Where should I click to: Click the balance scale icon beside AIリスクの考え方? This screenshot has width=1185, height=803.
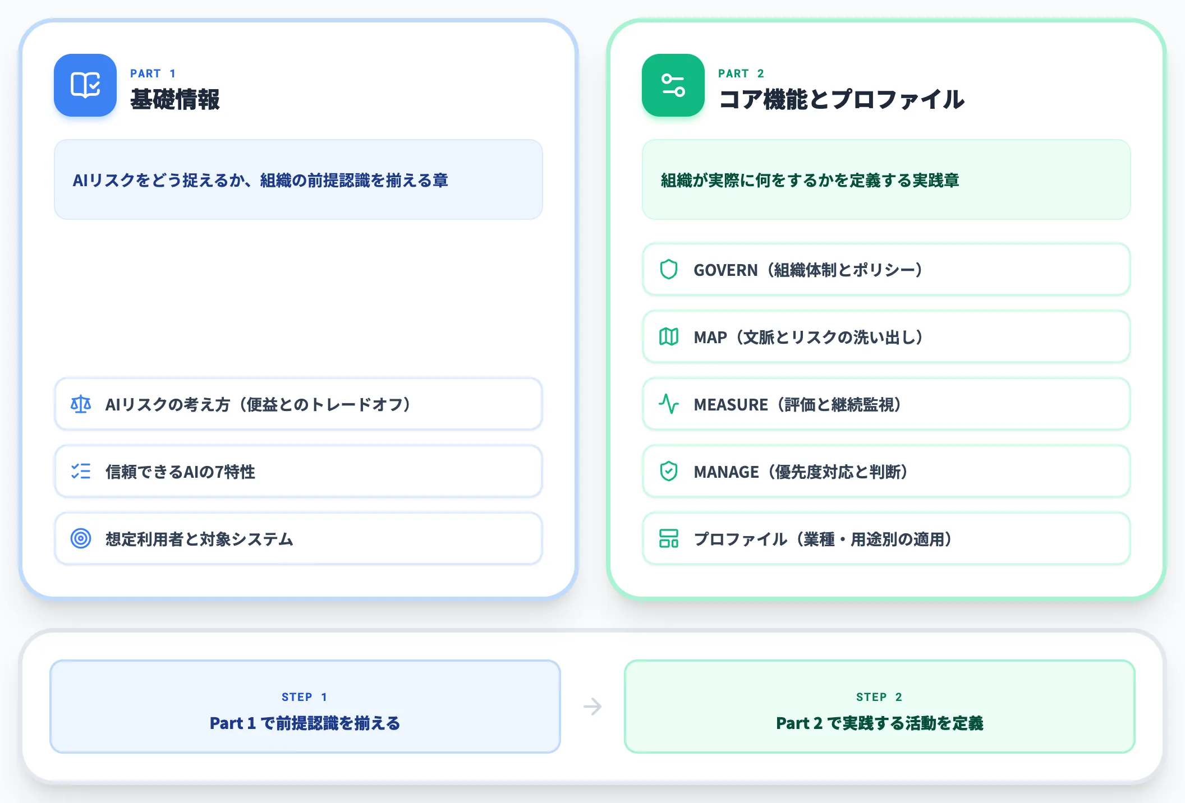coord(81,404)
